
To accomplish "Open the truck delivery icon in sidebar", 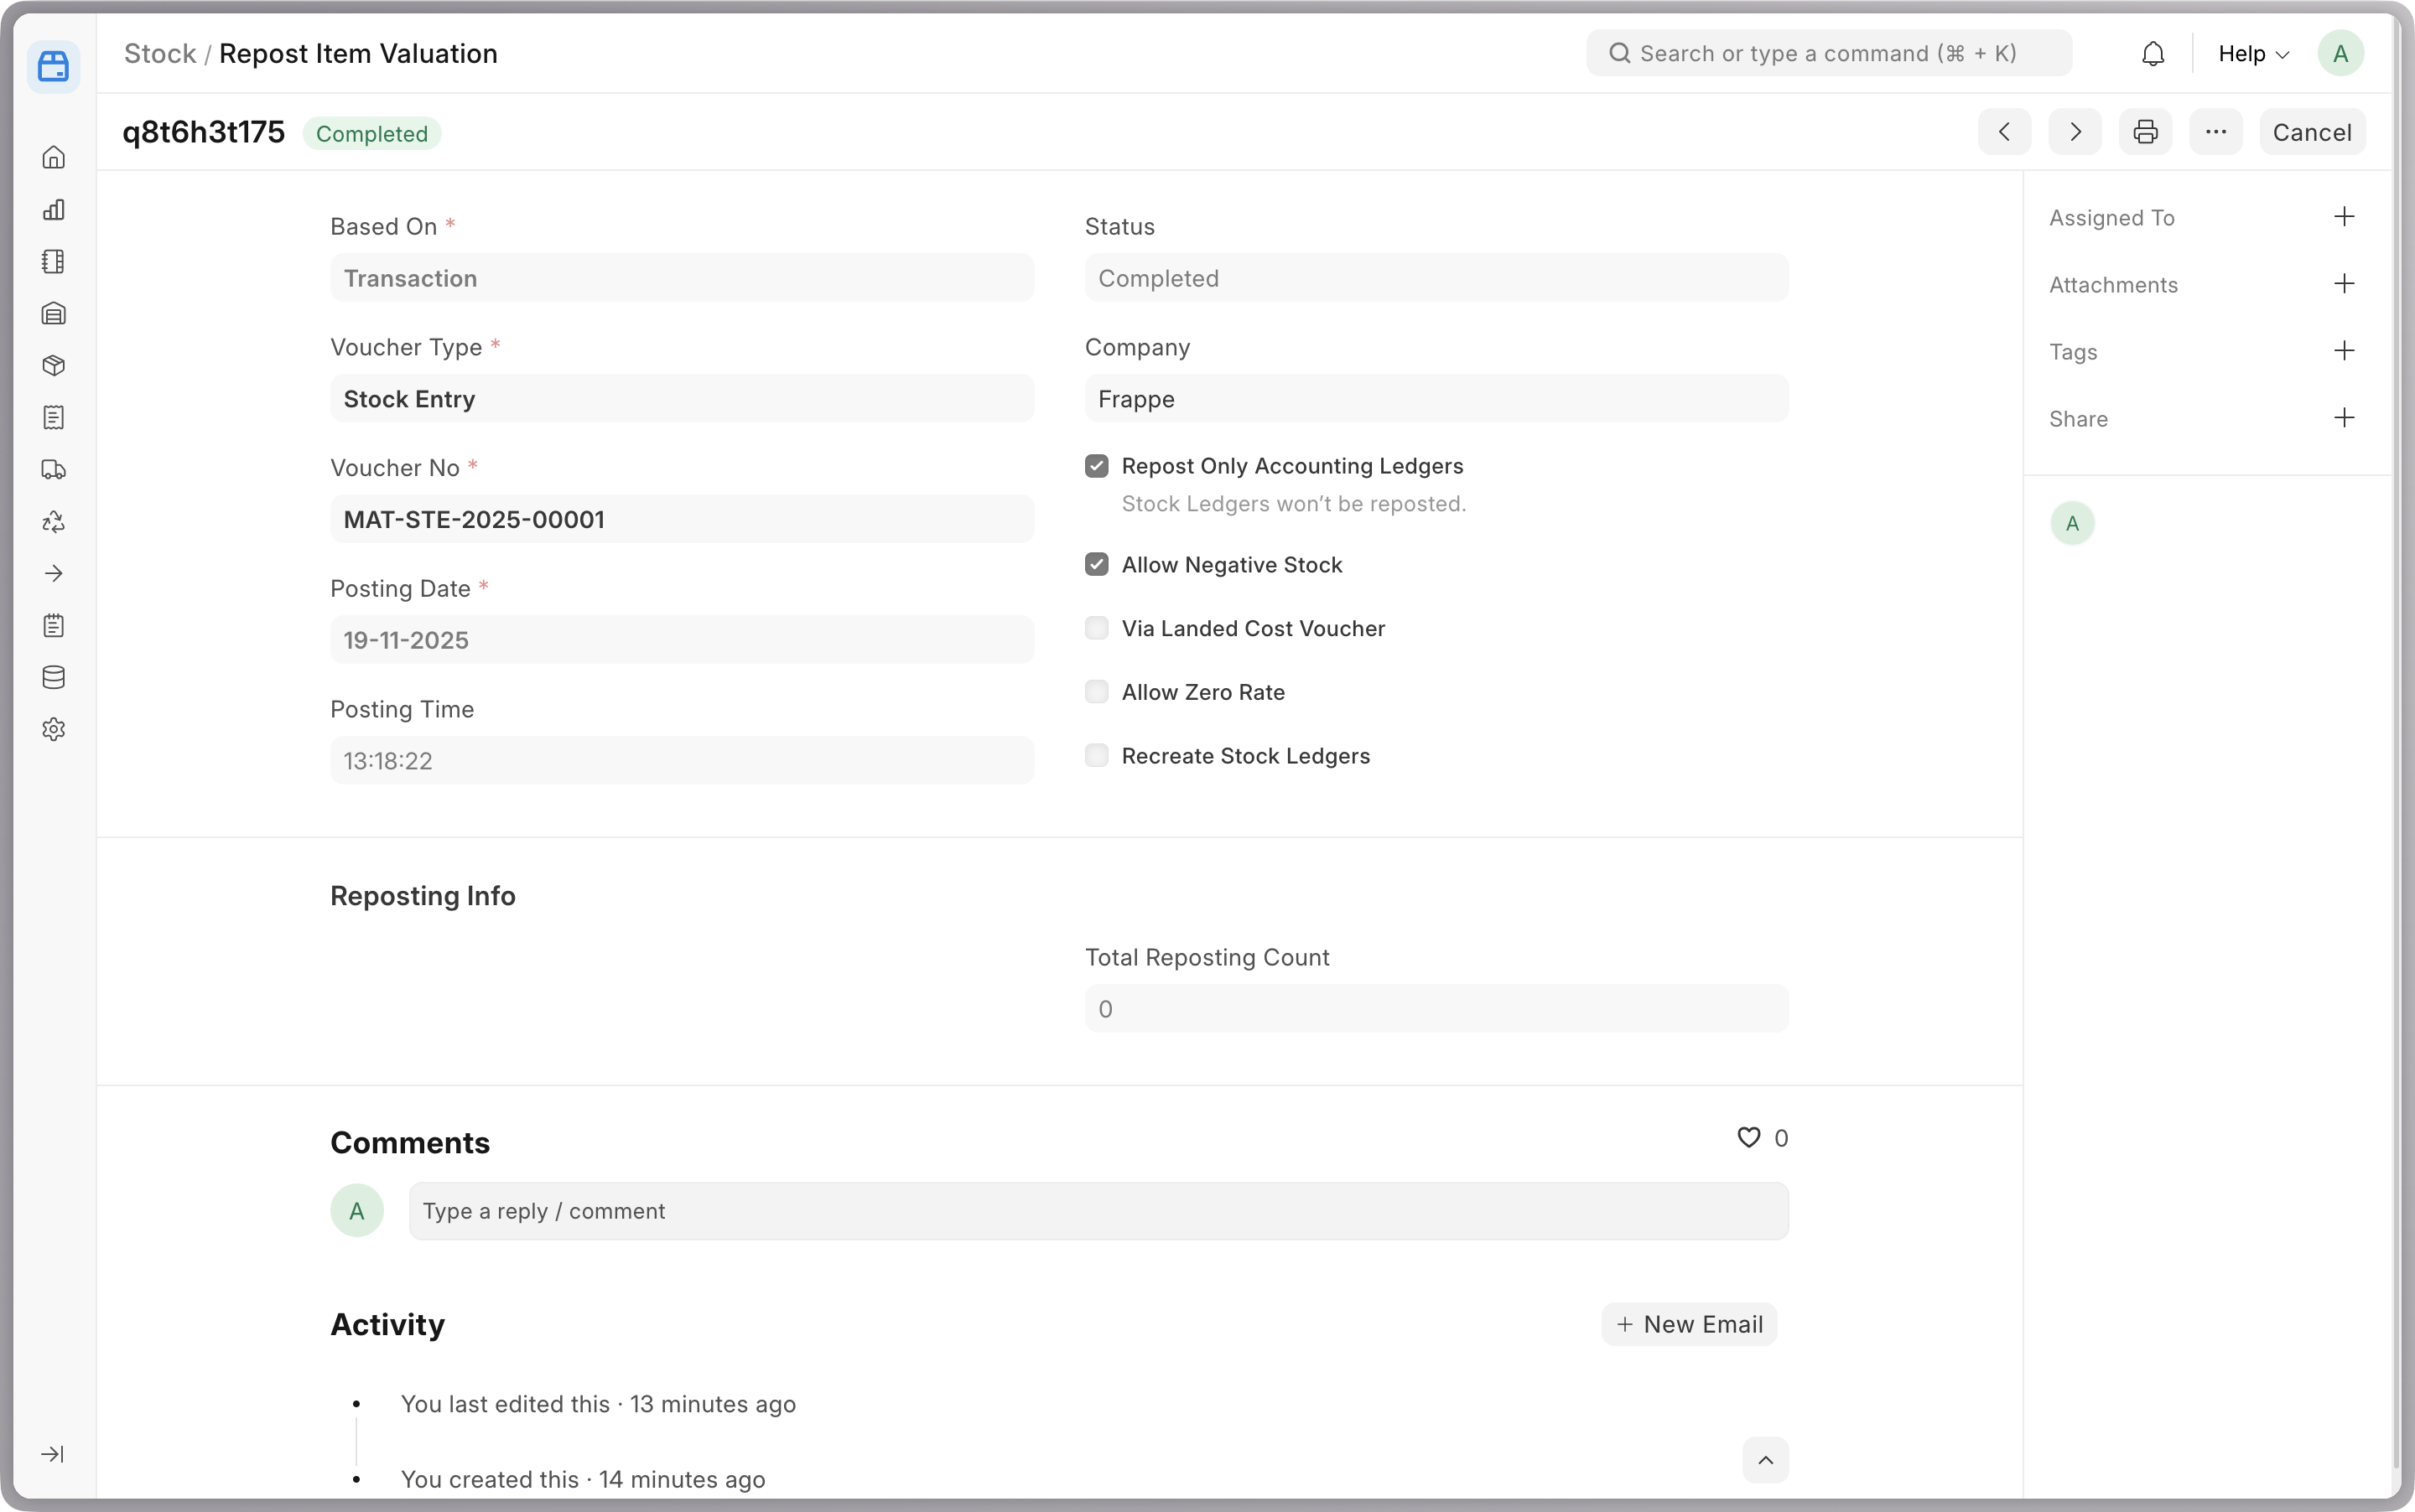I will point(54,469).
